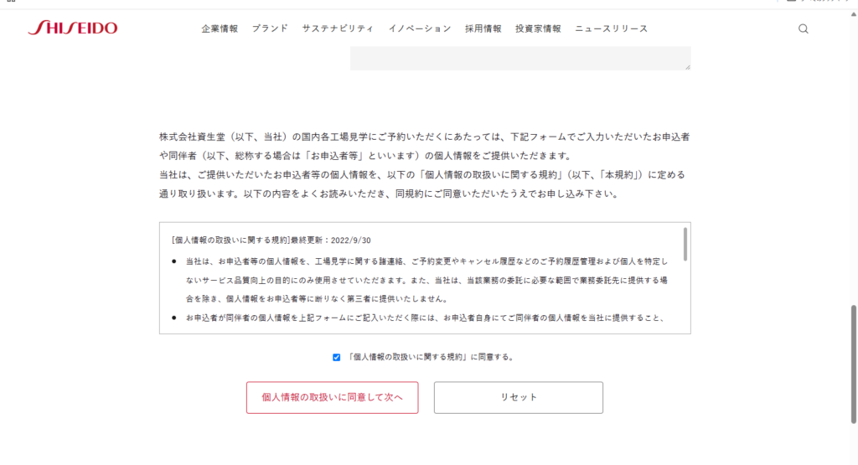Click the terms box scrollbar thumb
The image size is (858, 465).
pyautogui.click(x=685, y=243)
